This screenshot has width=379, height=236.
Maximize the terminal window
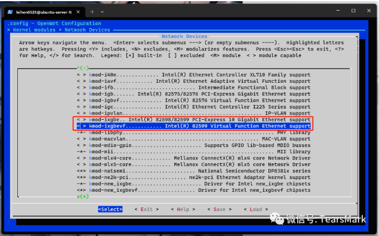(x=353, y=11)
